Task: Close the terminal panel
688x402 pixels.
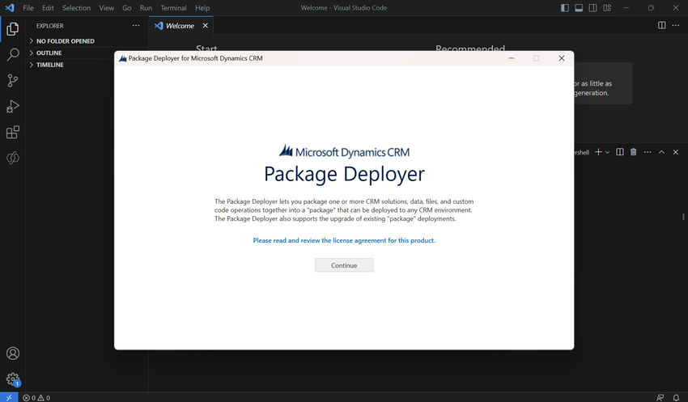Action: click(x=676, y=152)
